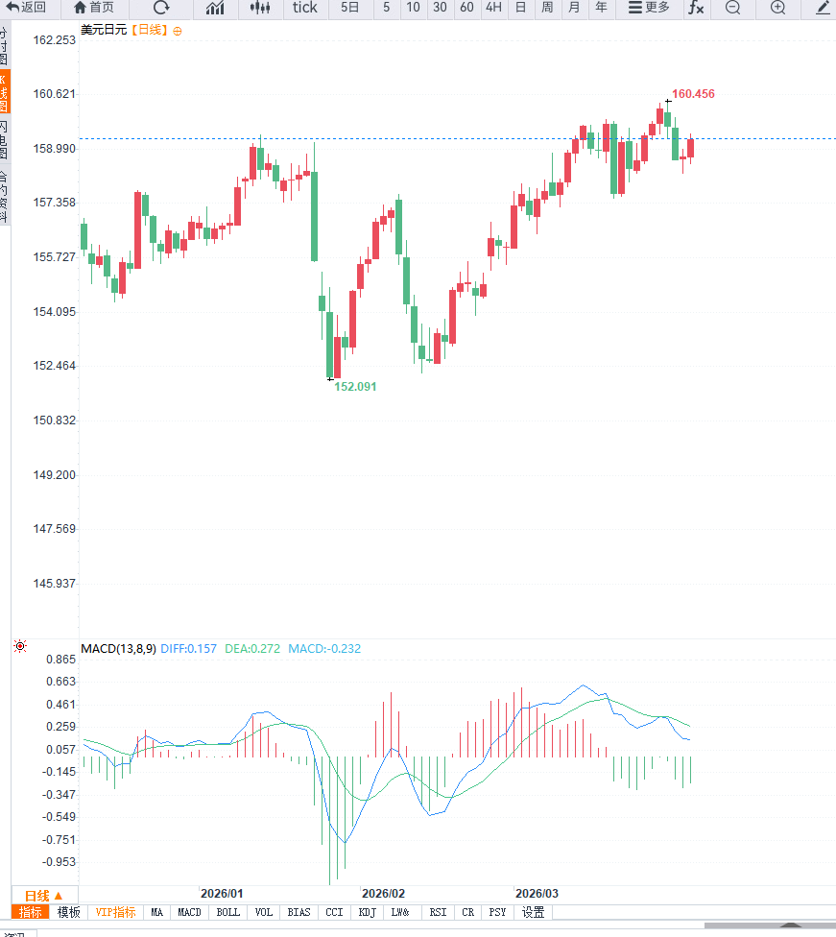Open the 闪电图 side tab
Screen dimensions: 836x937
tap(4, 140)
